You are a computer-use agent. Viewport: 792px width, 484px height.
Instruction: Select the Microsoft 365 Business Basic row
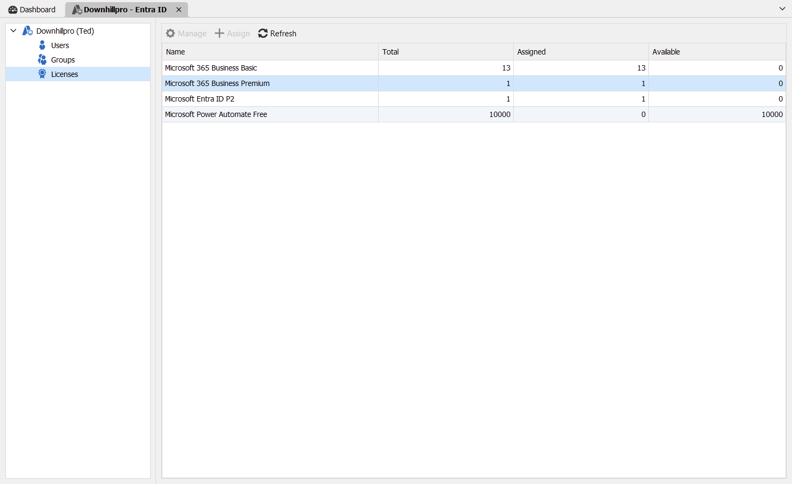click(474, 68)
